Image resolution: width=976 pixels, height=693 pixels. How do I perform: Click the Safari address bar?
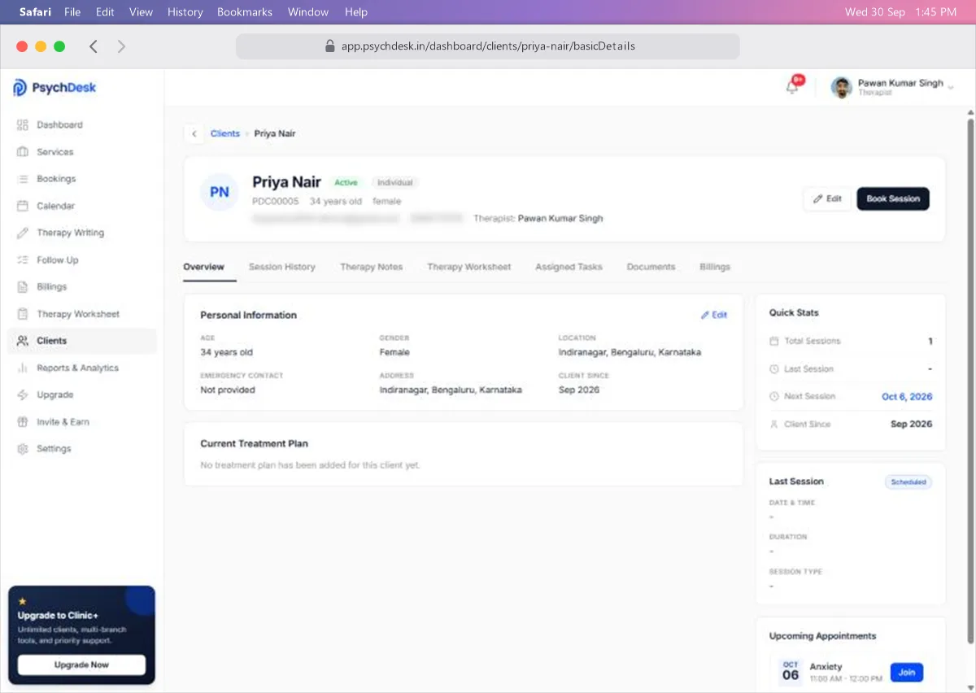point(488,46)
